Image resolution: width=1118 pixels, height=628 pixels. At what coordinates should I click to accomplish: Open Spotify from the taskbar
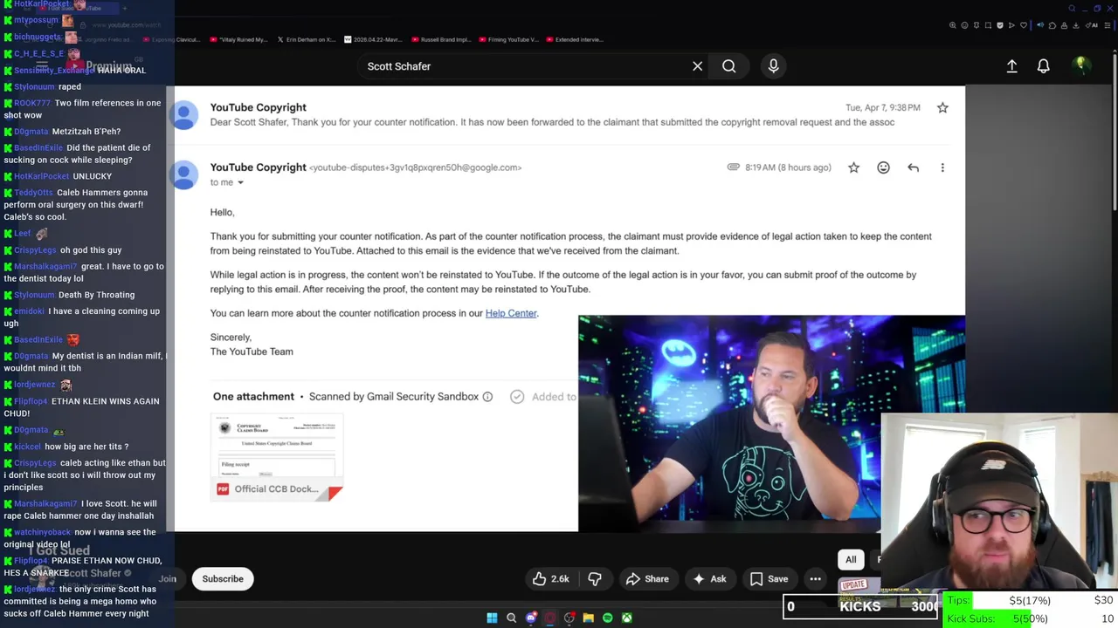point(608,618)
